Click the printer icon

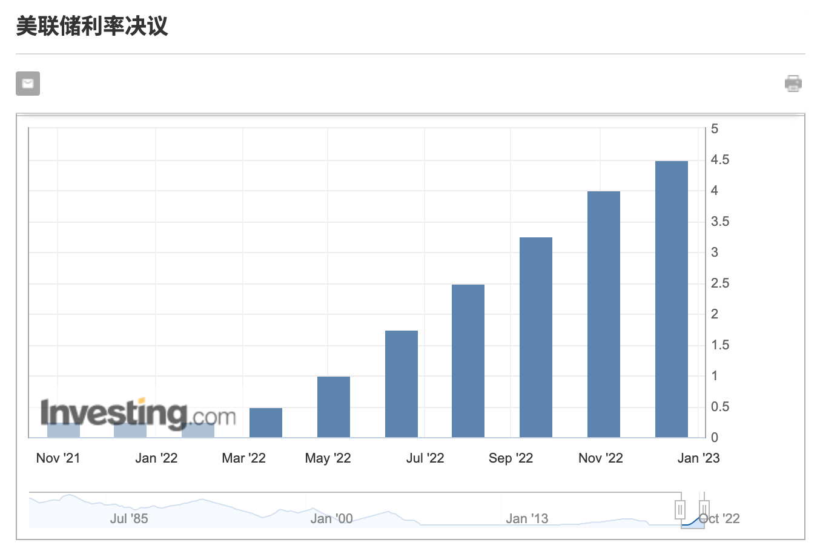pyautogui.click(x=793, y=83)
